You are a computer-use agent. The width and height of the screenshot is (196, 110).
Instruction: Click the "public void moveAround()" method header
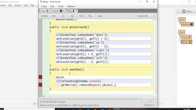(69, 27)
